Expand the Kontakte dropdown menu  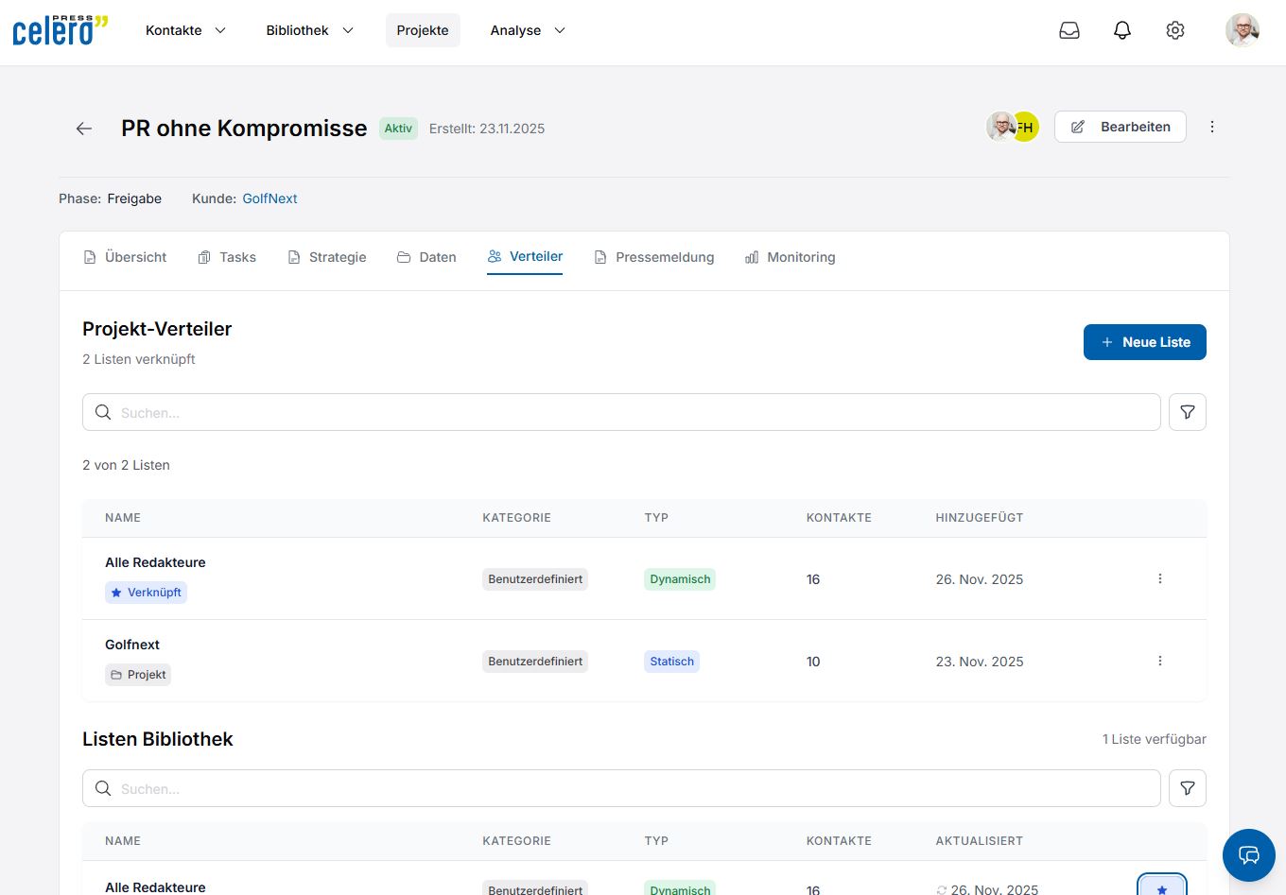185,30
